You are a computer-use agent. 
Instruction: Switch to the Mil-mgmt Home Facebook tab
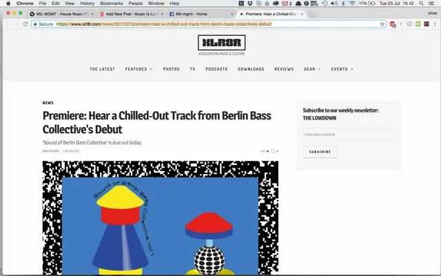point(201,14)
